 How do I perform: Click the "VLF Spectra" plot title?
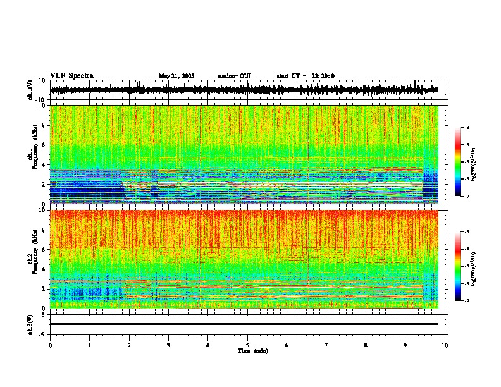coord(71,76)
